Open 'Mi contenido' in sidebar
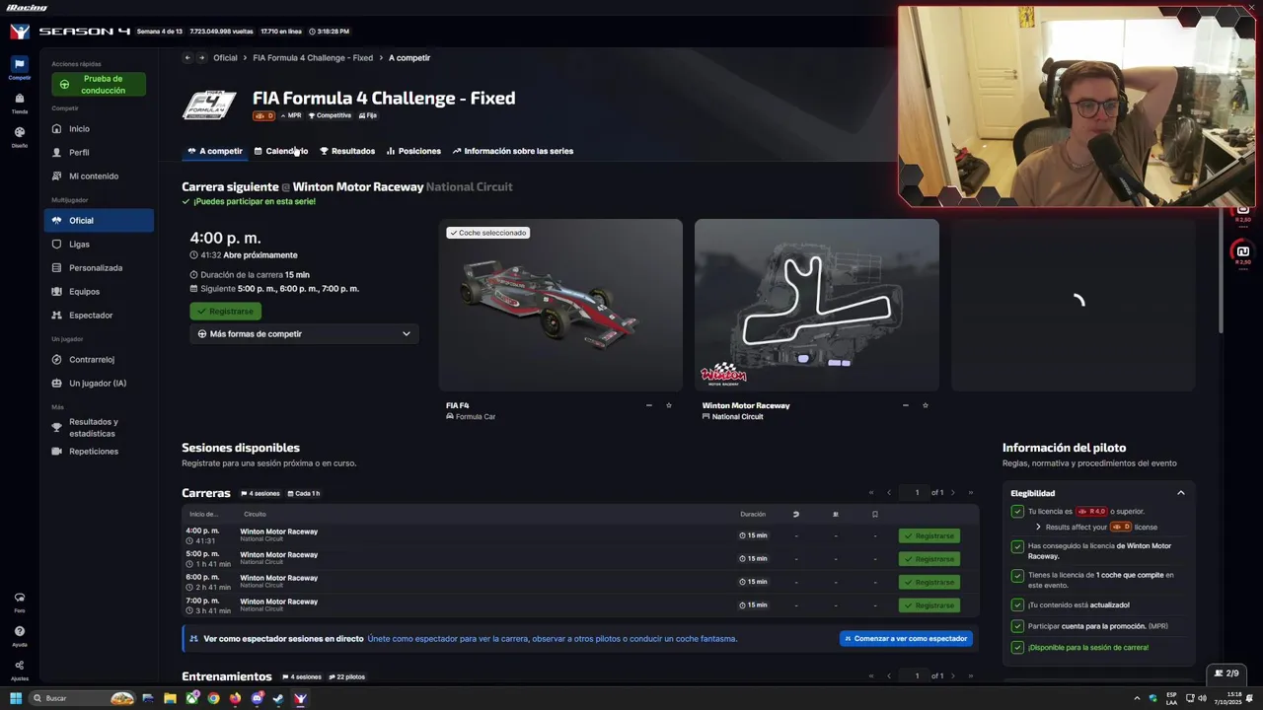1263x710 pixels. [99, 177]
